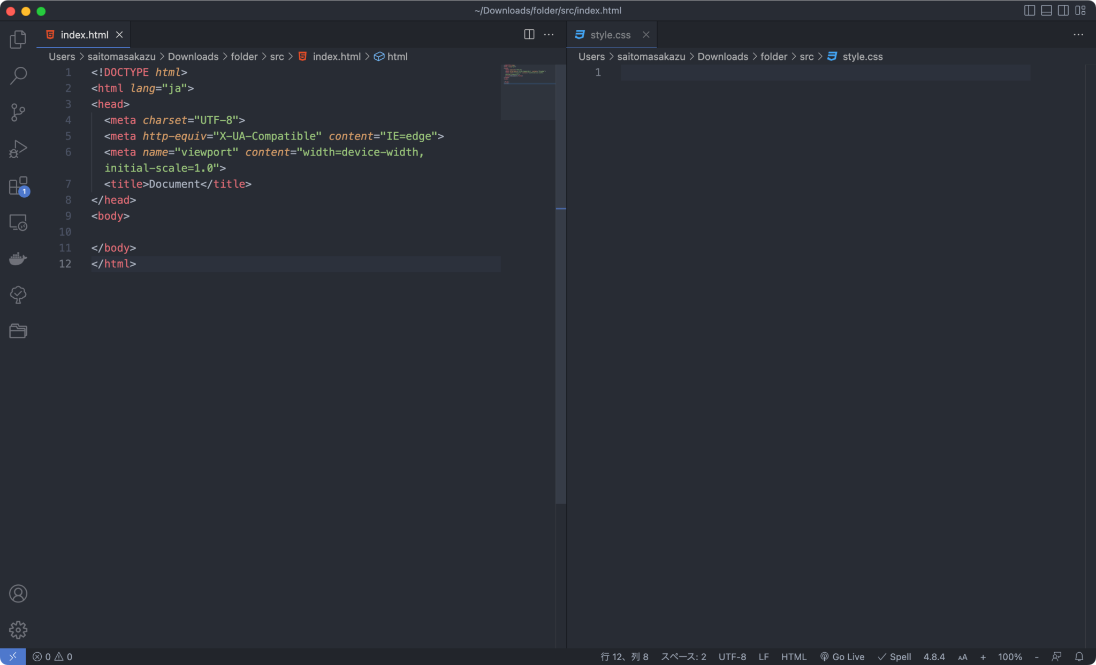Open the Run and Debug view
Viewport: 1096px width, 665px height.
click(x=18, y=149)
